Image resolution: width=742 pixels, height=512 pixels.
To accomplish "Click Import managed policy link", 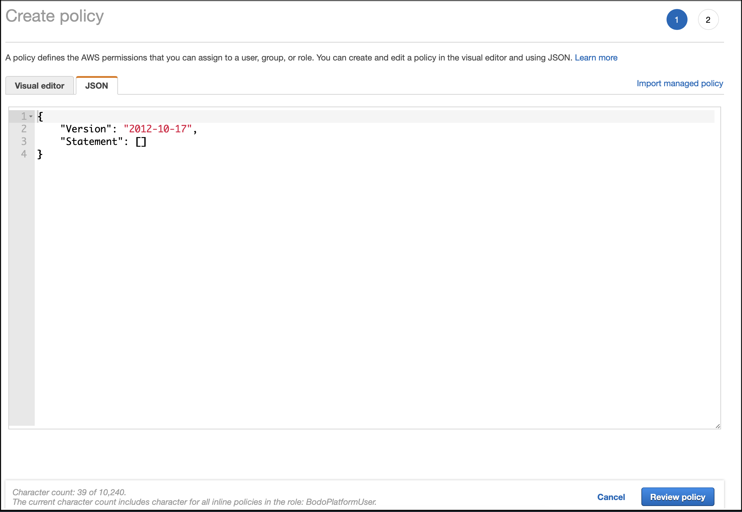I will coord(679,84).
